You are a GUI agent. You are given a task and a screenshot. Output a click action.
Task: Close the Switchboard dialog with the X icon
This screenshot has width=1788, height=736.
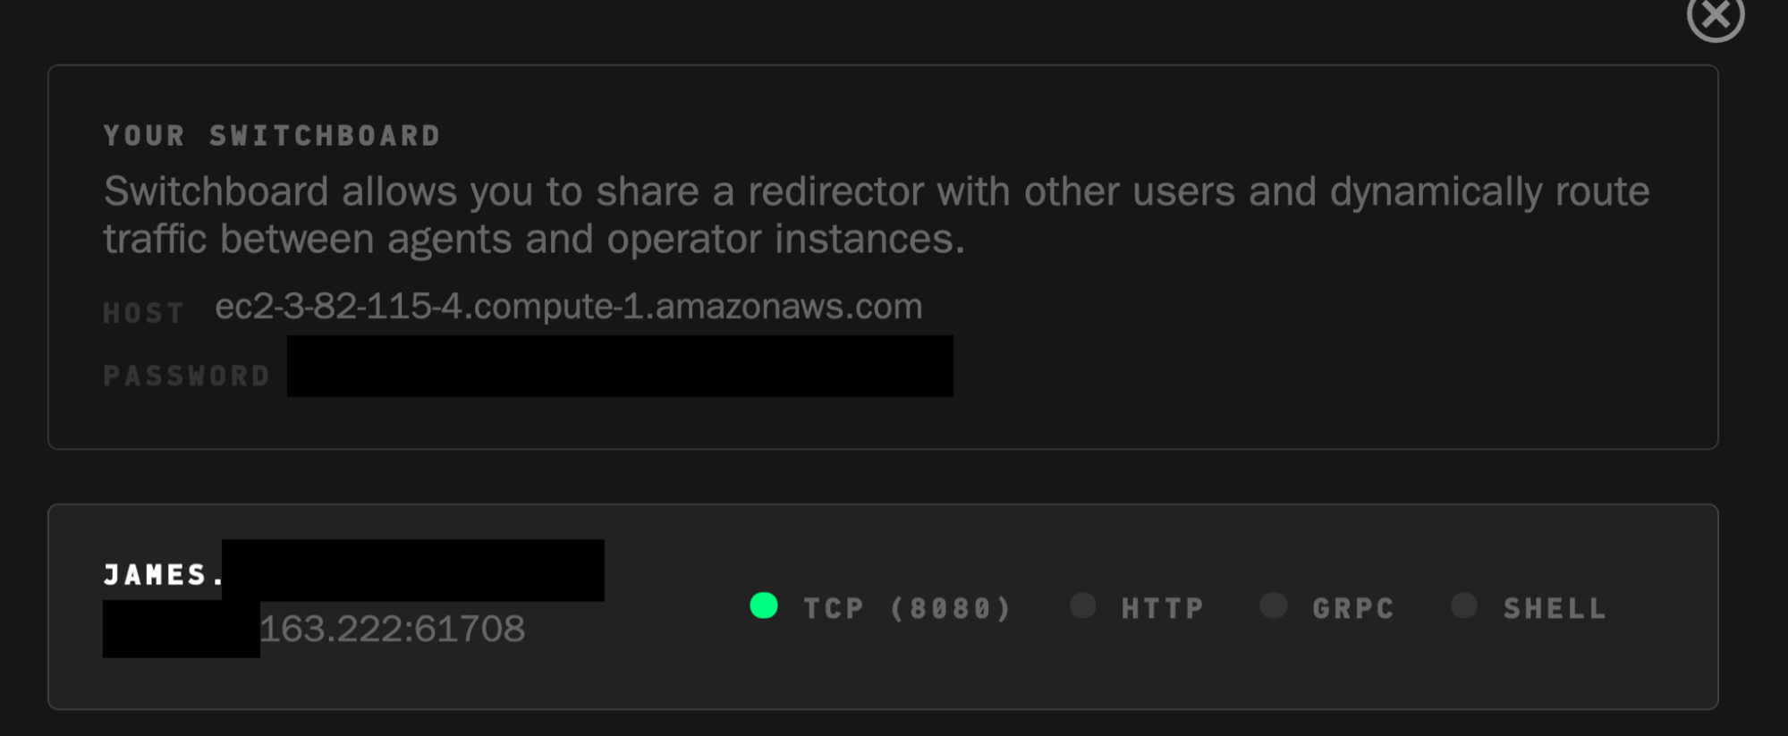[1715, 13]
